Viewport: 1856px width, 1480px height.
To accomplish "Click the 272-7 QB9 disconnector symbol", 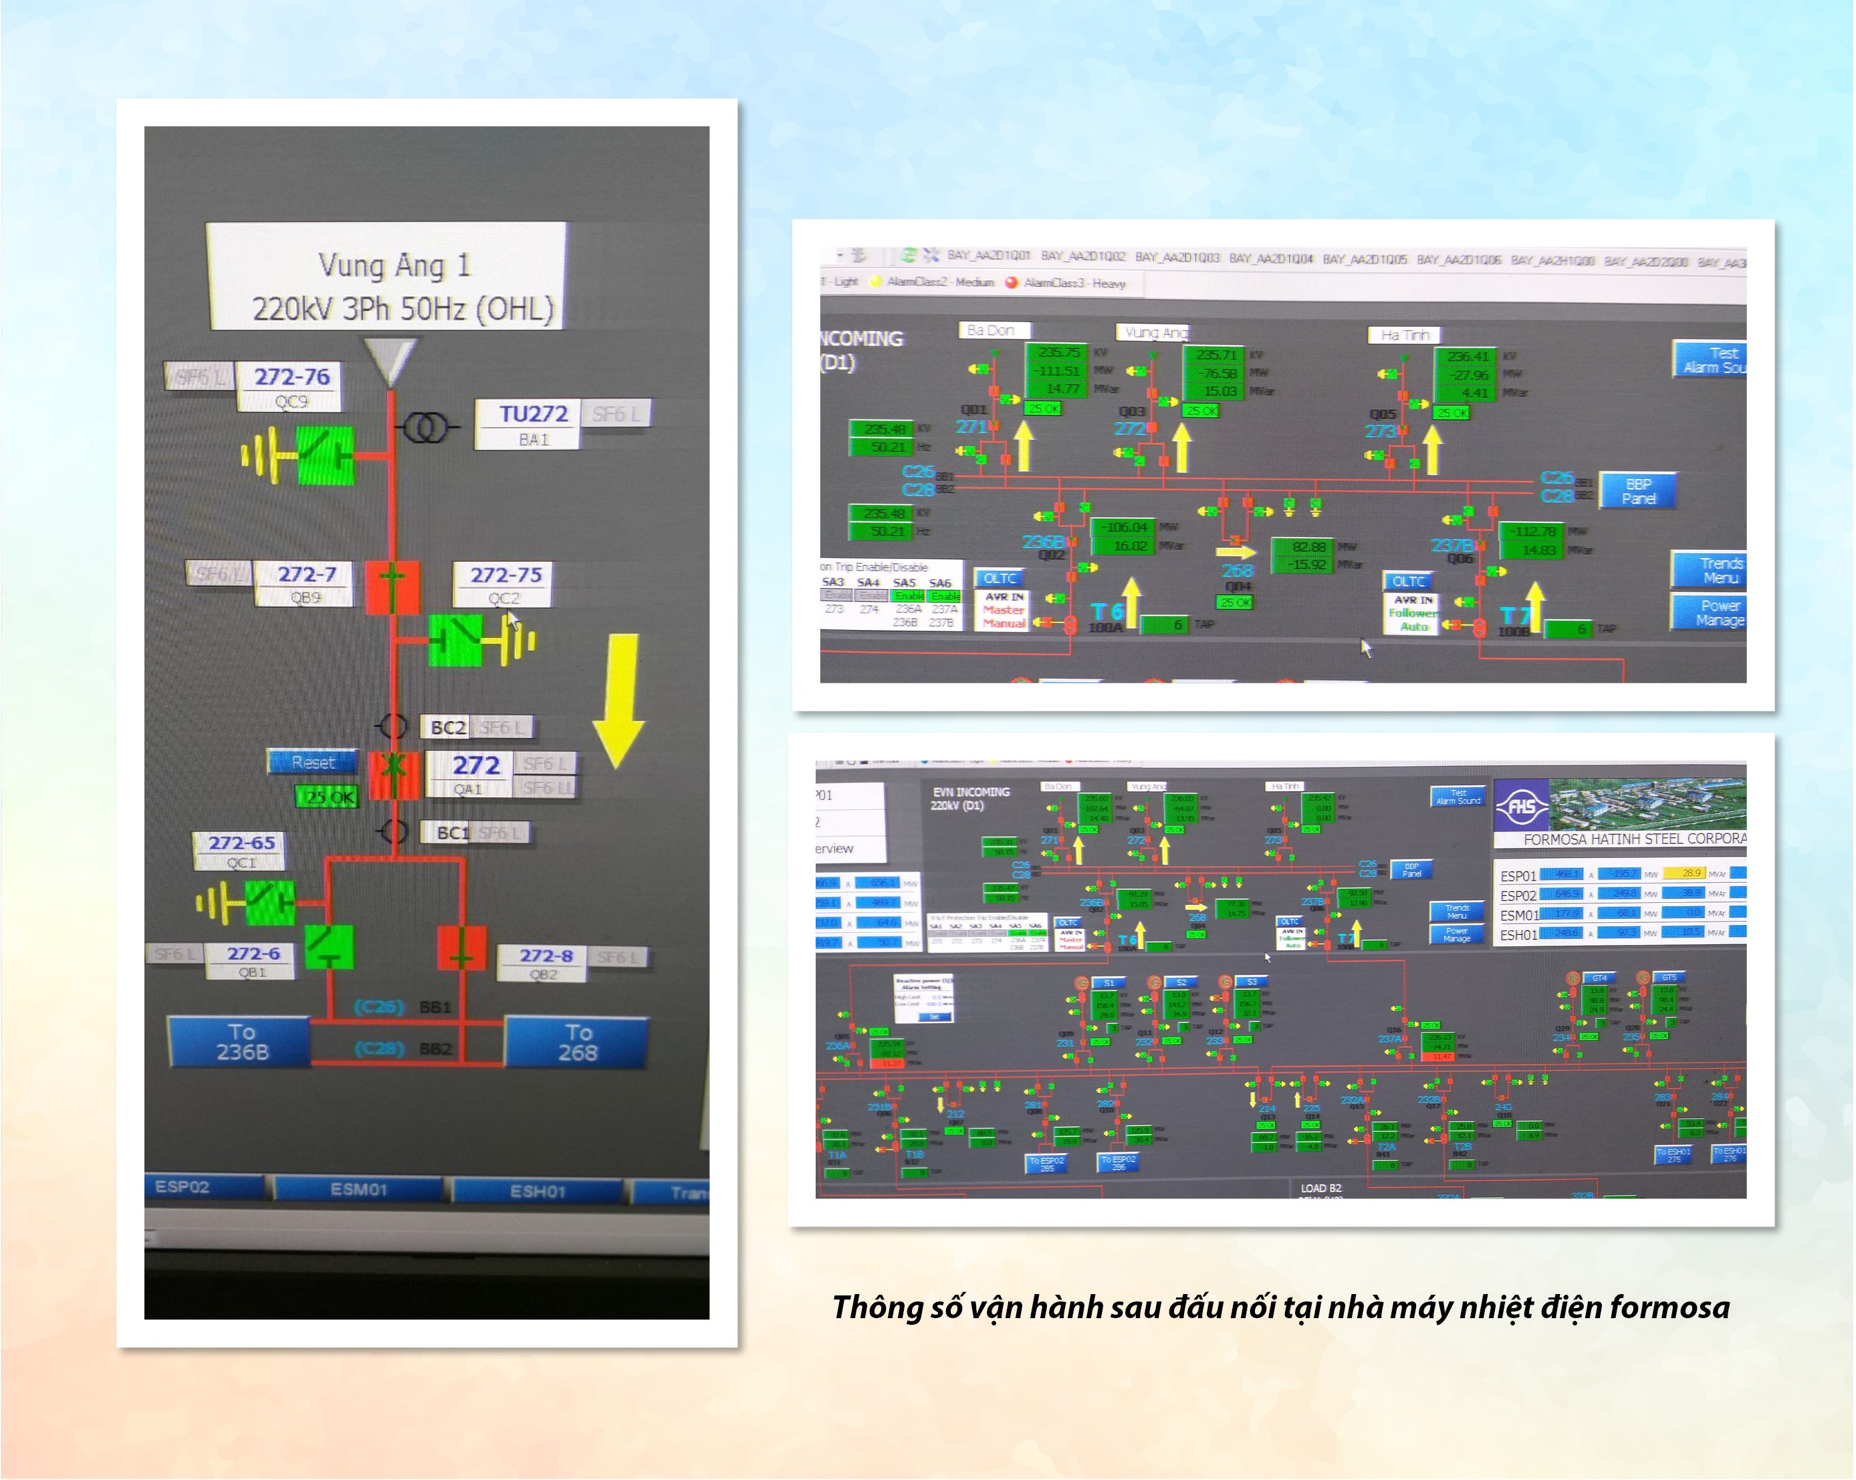I will [392, 587].
